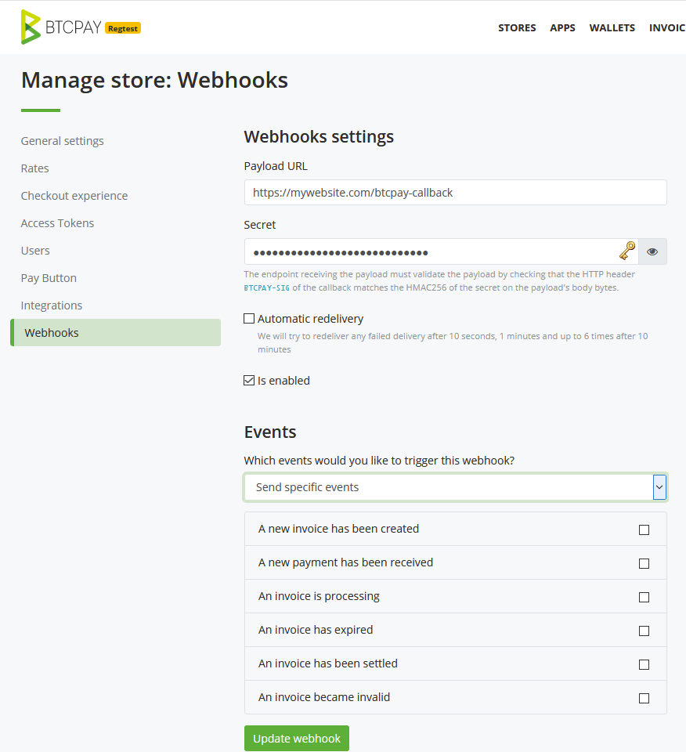The image size is (686, 752).
Task: Click the events dropdown chevron arrow
Action: tap(659, 487)
